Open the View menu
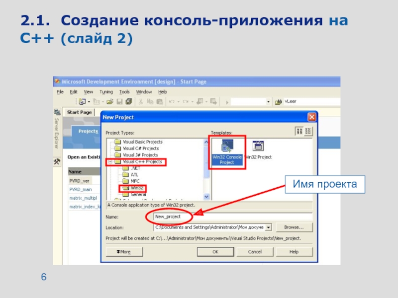 click(x=89, y=92)
